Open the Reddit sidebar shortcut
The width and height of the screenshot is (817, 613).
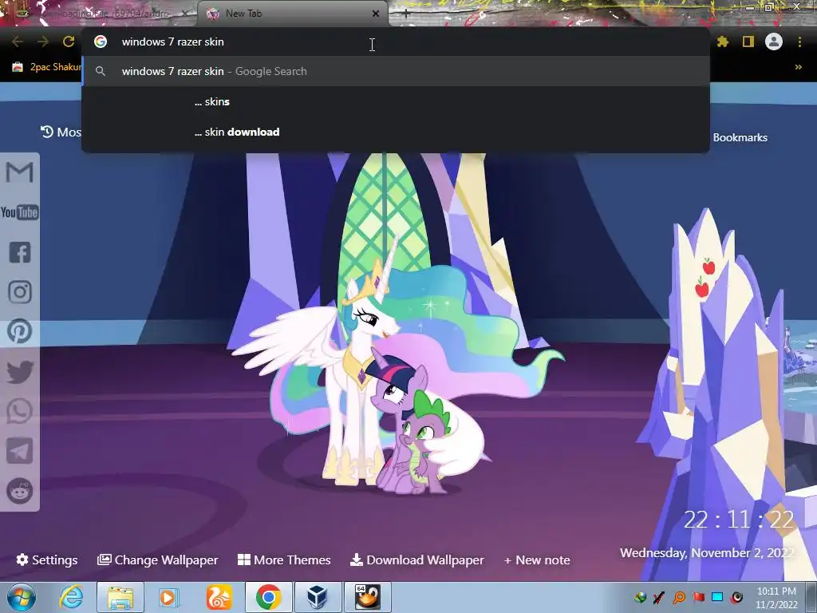pyautogui.click(x=20, y=491)
